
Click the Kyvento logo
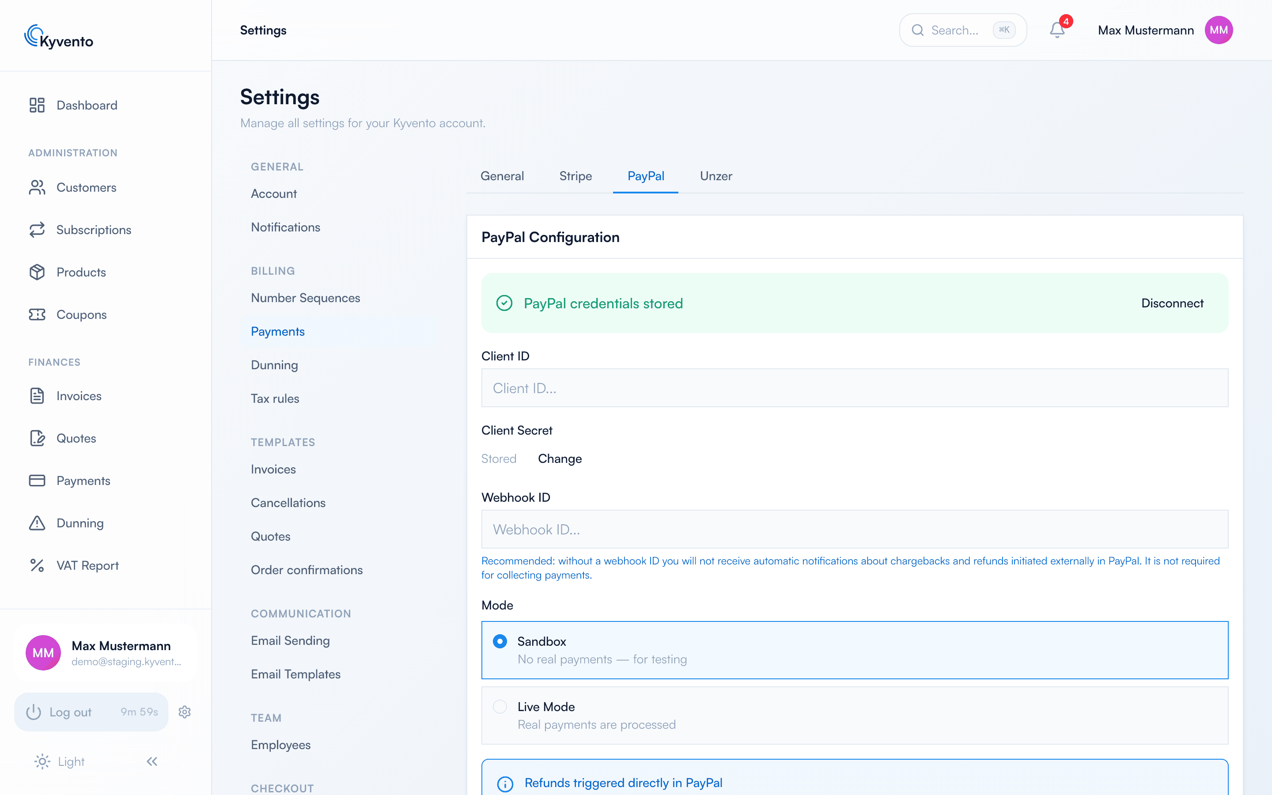point(59,37)
